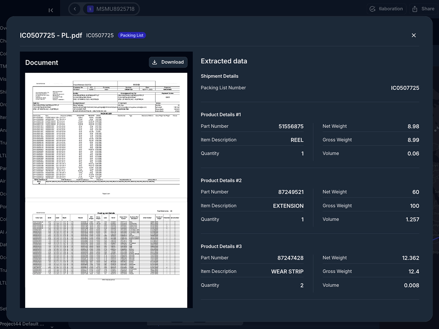Click the Extracted data heading
Image resolution: width=439 pixels, height=329 pixels.
point(224,61)
